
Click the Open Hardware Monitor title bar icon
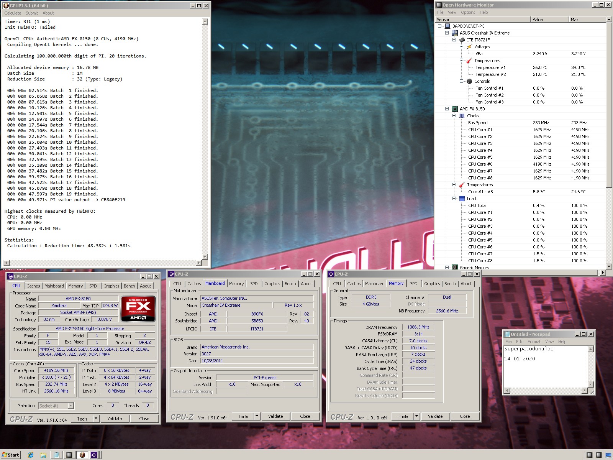pos(439,5)
